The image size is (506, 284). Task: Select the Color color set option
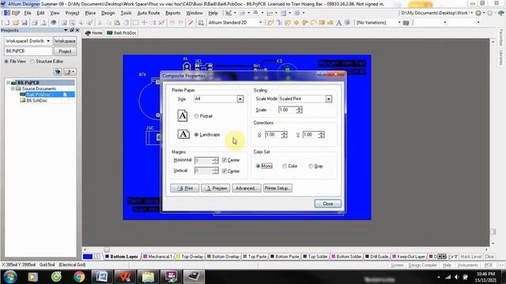[285, 166]
